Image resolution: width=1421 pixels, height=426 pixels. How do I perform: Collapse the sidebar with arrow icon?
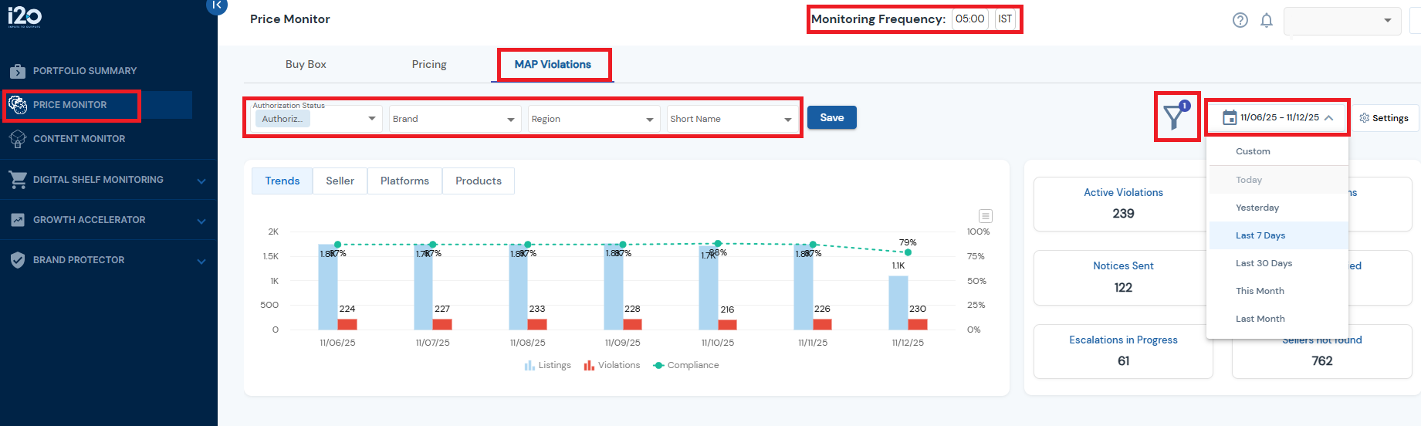[x=216, y=5]
